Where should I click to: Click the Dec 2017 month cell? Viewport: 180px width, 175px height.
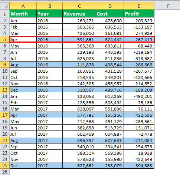[23, 166]
